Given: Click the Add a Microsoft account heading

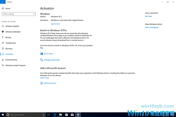Looking at the screenshot, I should pyautogui.click(x=53, y=68).
